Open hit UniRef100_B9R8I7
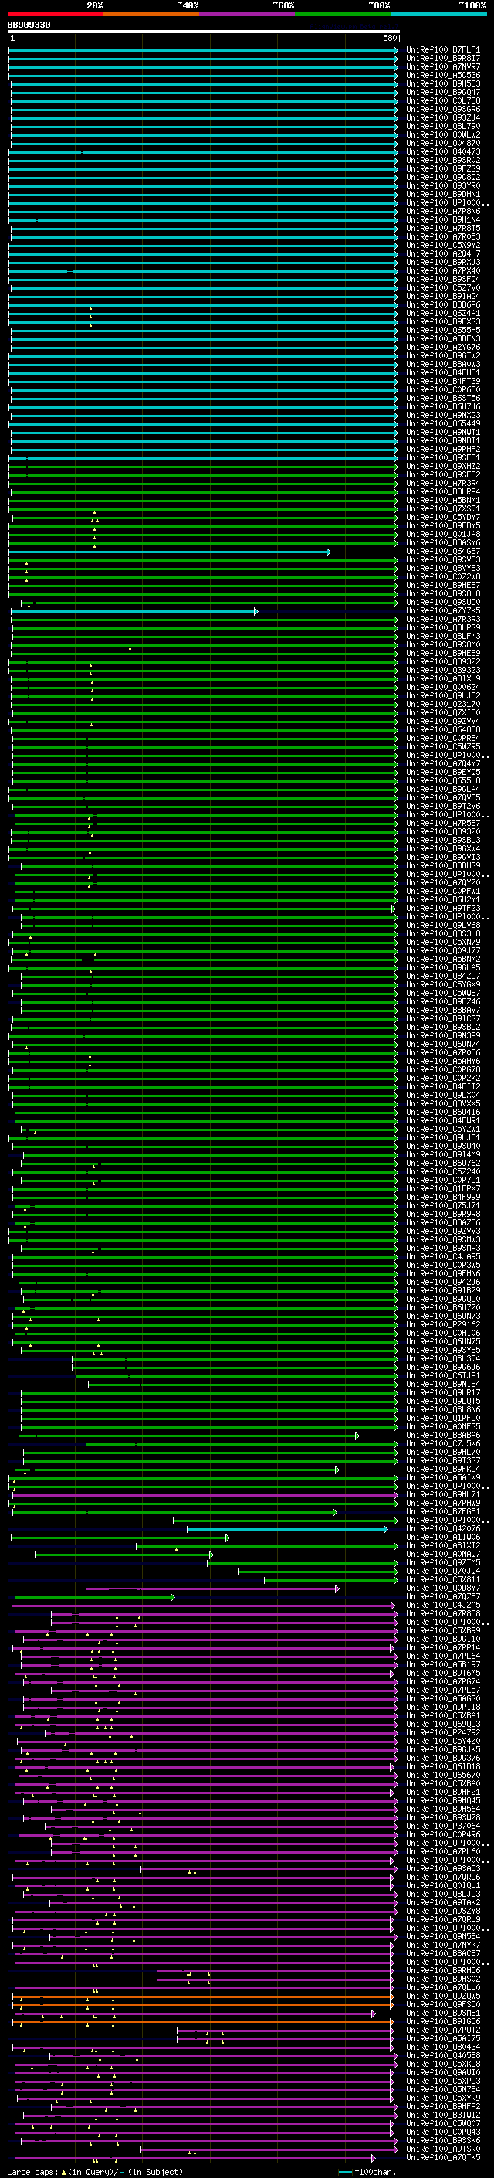The width and height of the screenshot is (494, 2178). coord(442,59)
